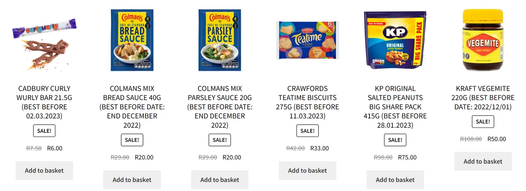Open the Colmans Mix Parsley Sauce title
The image size is (526, 191).
(x=220, y=107)
